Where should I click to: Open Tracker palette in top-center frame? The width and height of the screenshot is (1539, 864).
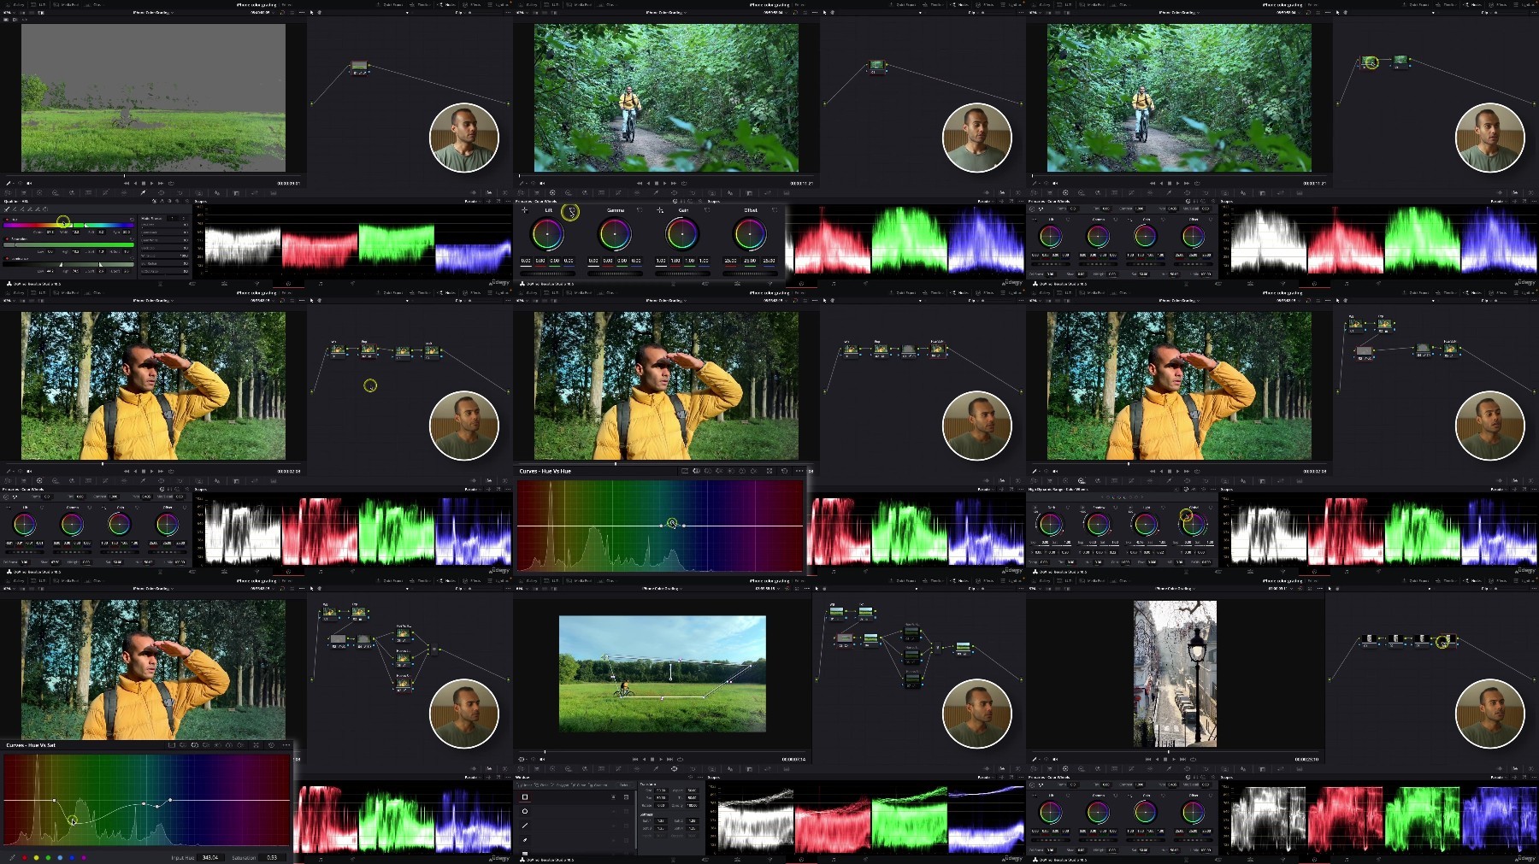tap(693, 193)
